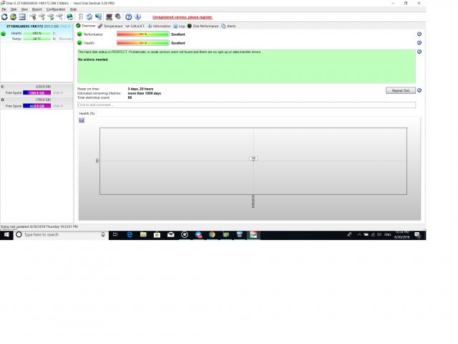Screen dimensions: 458x344
Task: Click the comment input field
Action: [246, 105]
